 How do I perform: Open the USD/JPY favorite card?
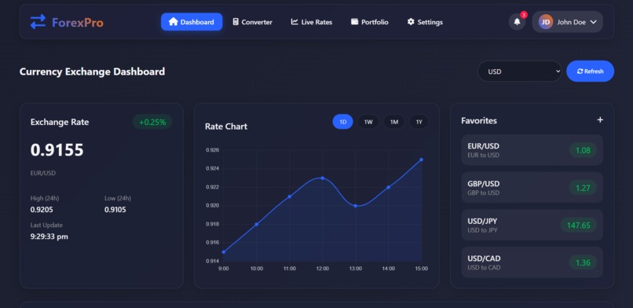point(532,225)
